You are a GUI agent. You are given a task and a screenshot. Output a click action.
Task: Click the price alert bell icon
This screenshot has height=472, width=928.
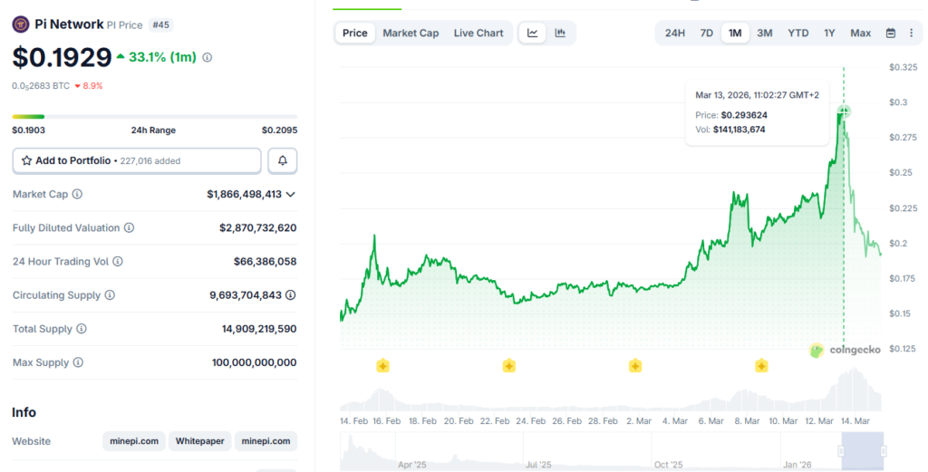283,160
